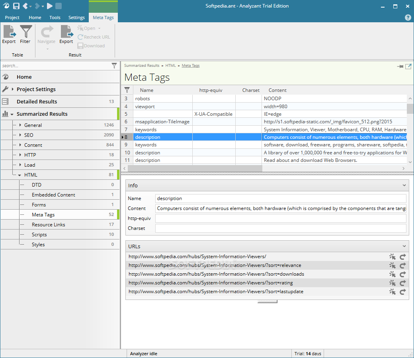The image size is (414, 358).
Task: Click the Download button in ribbon
Action: [91, 46]
